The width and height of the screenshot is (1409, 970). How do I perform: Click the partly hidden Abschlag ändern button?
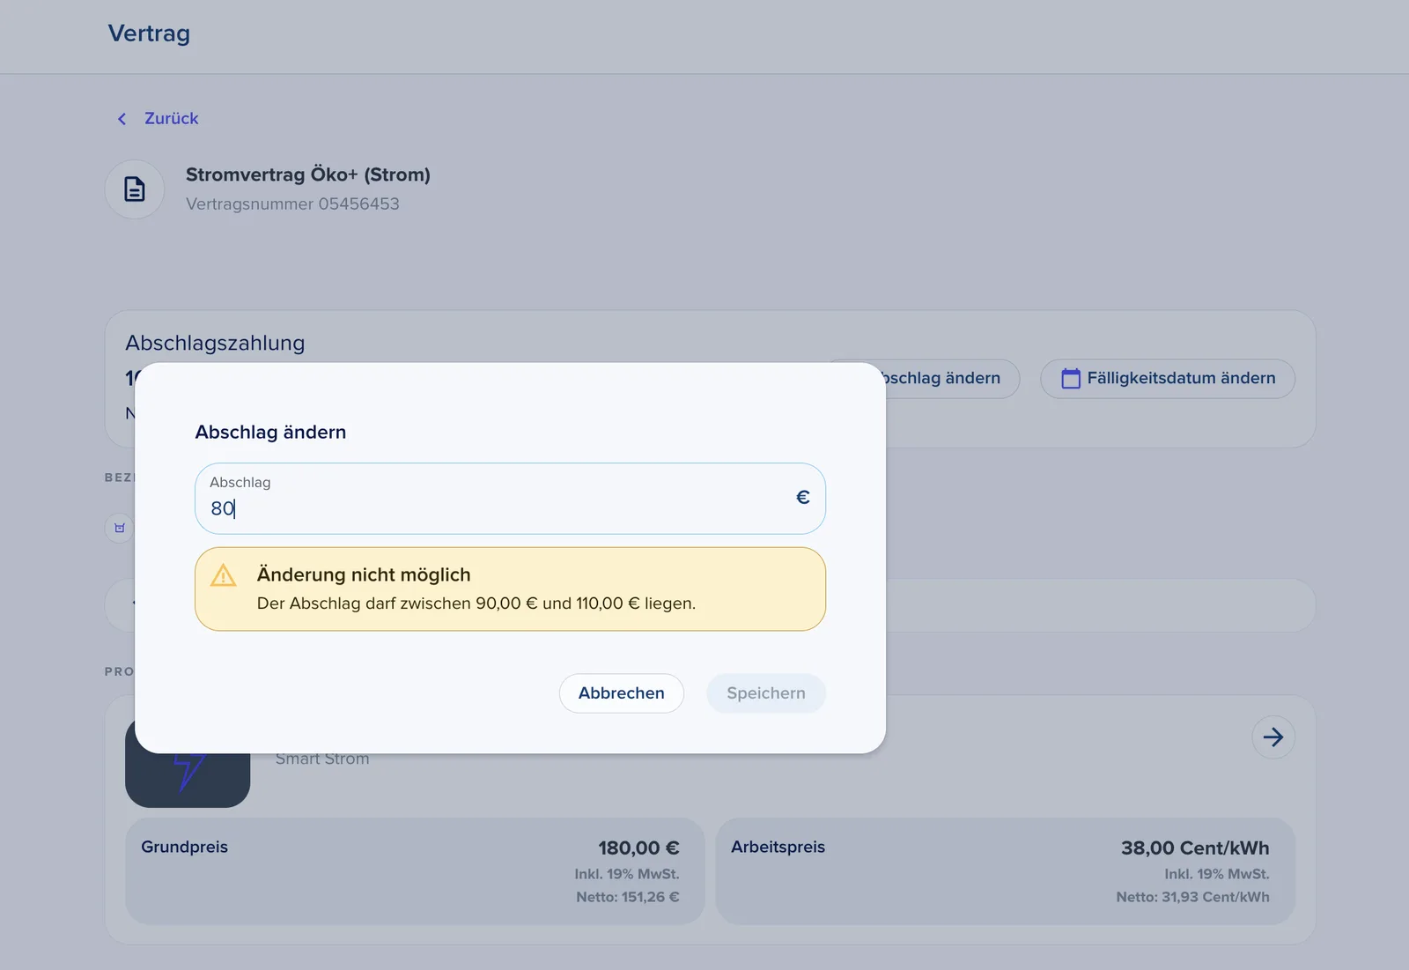pyautogui.click(x=952, y=379)
